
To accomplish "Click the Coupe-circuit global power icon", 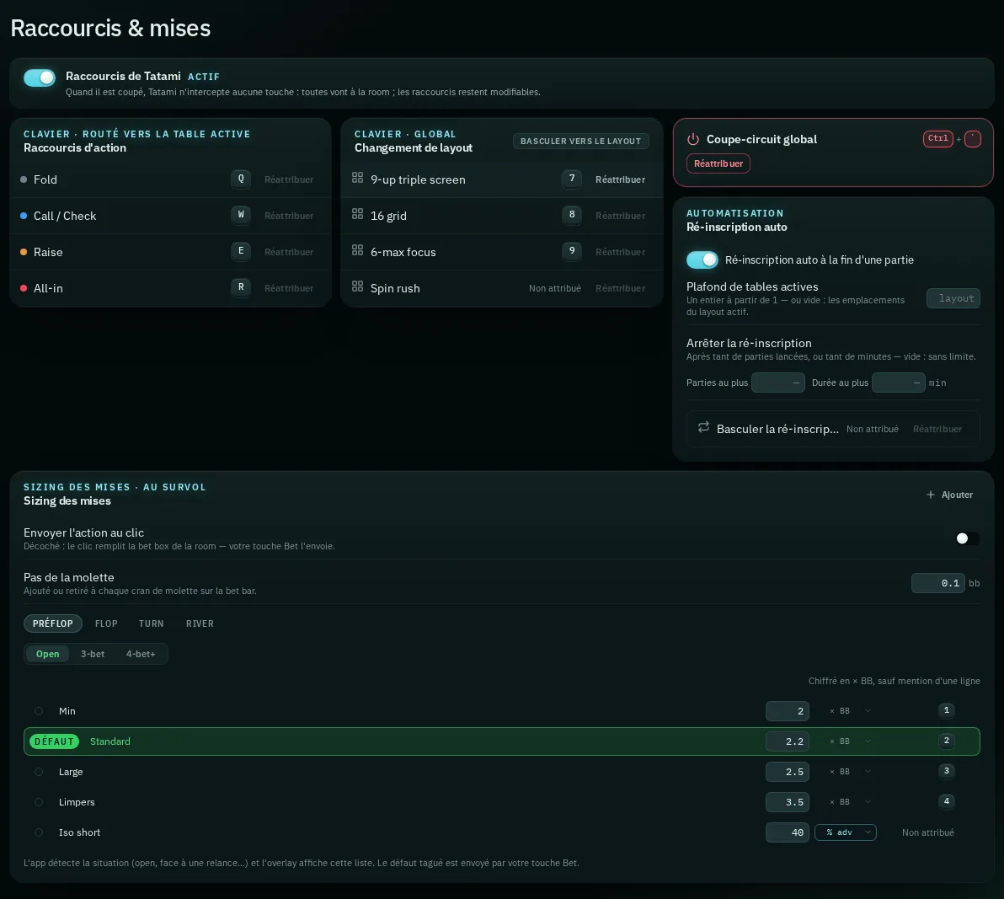I will [693, 139].
